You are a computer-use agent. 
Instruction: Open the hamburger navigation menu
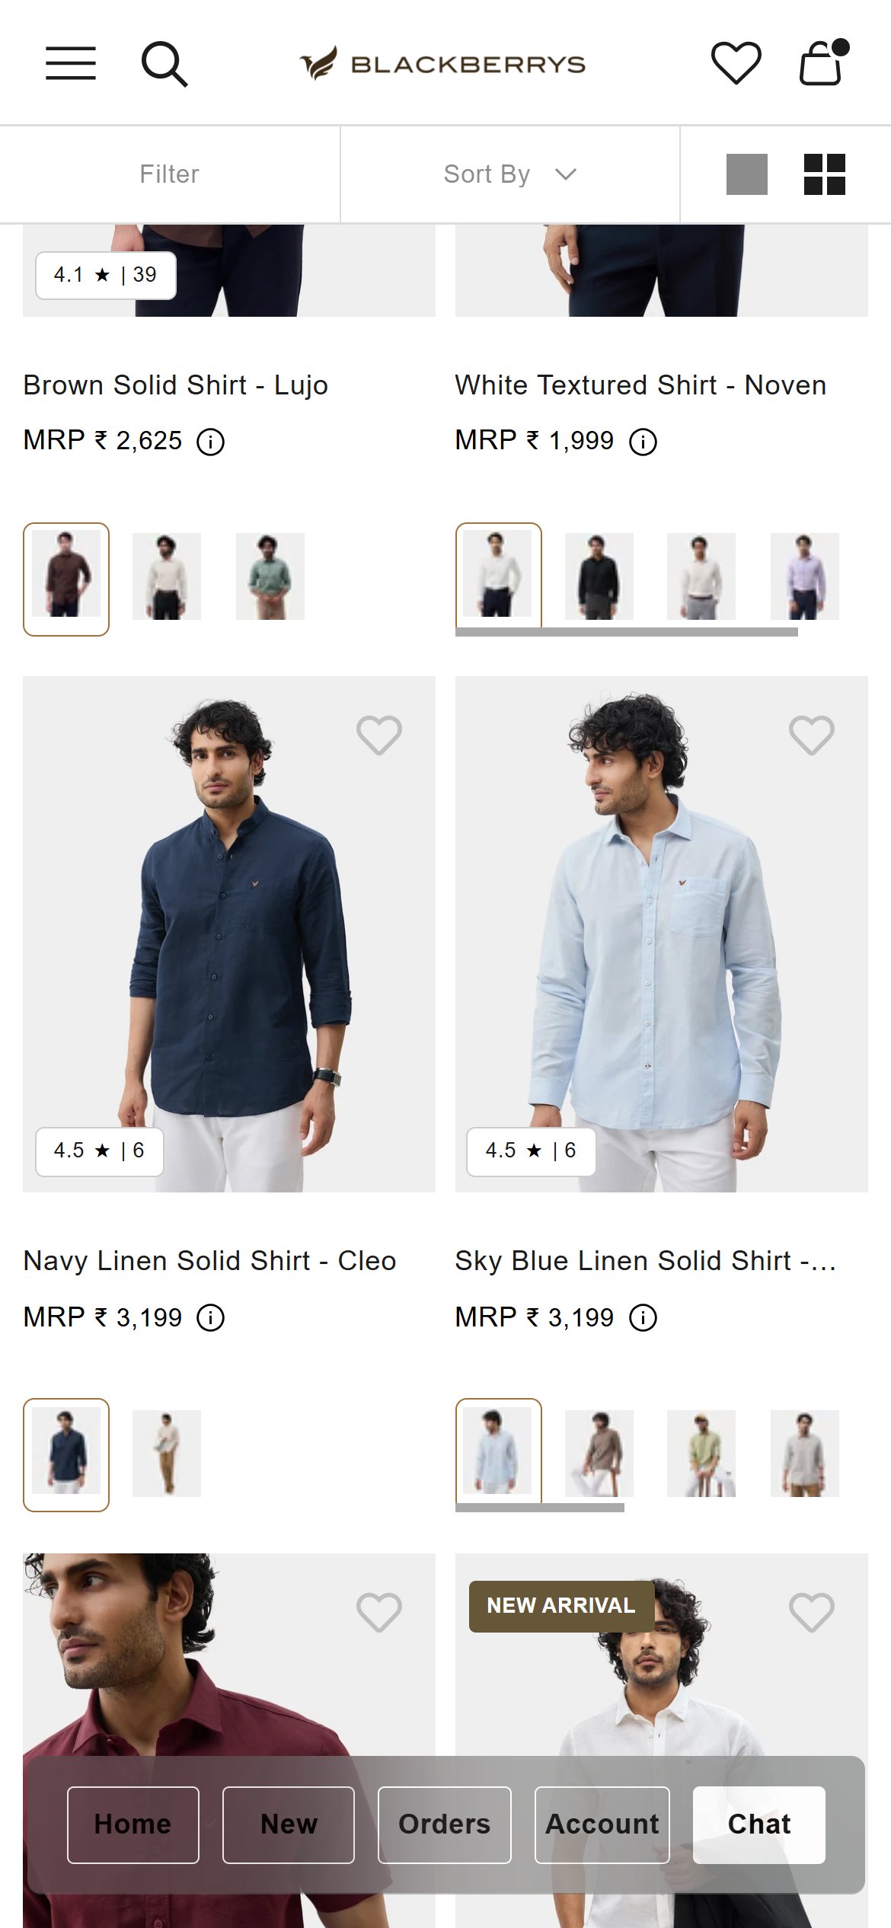tap(71, 63)
